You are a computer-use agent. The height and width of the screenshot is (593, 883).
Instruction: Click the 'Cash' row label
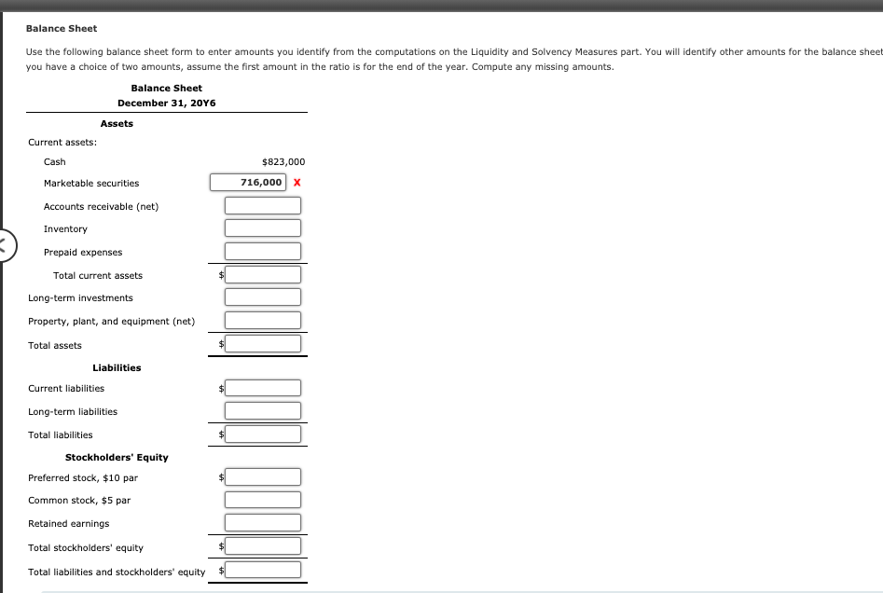(55, 161)
